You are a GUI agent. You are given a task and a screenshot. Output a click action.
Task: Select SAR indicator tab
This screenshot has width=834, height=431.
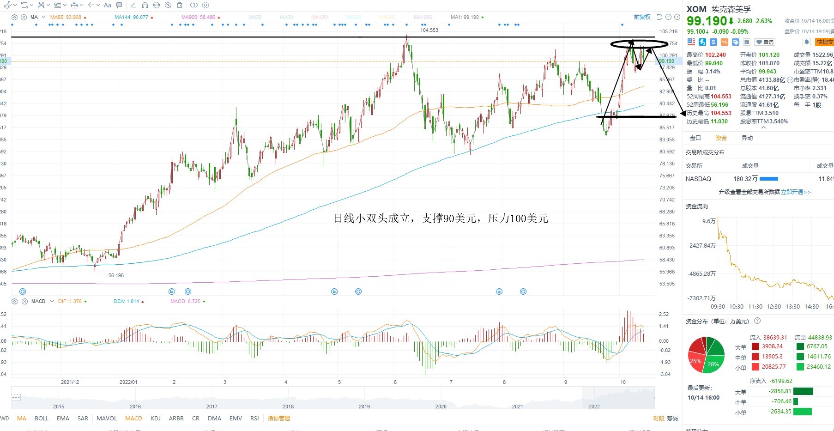coord(83,418)
